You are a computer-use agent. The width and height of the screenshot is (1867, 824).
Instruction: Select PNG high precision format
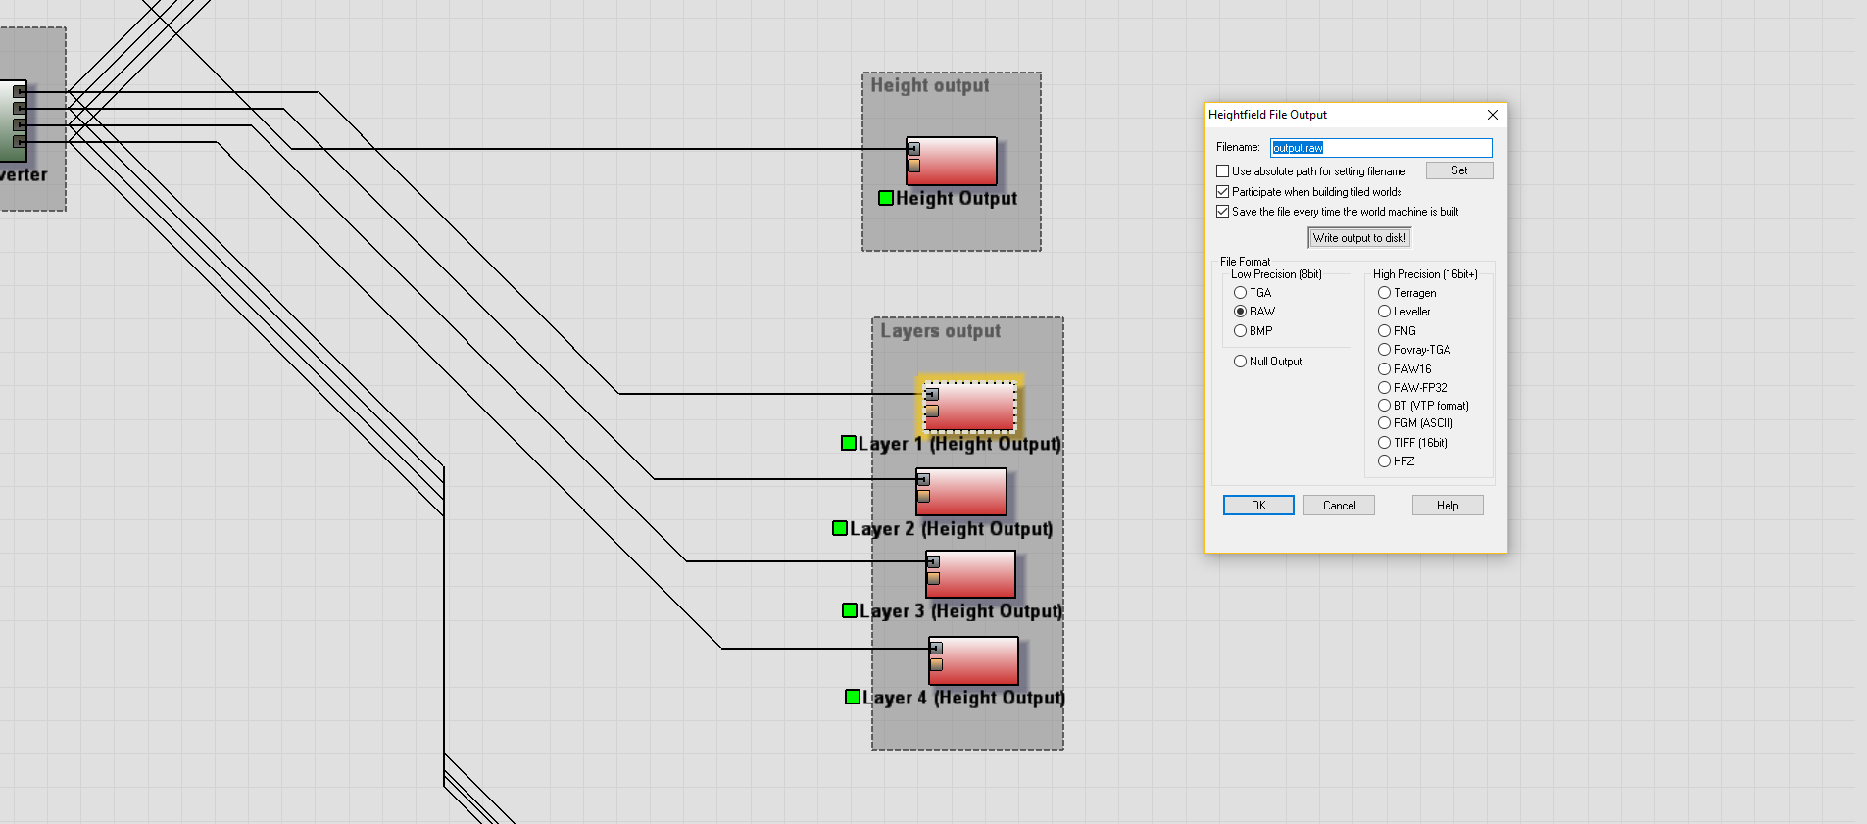point(1385,331)
